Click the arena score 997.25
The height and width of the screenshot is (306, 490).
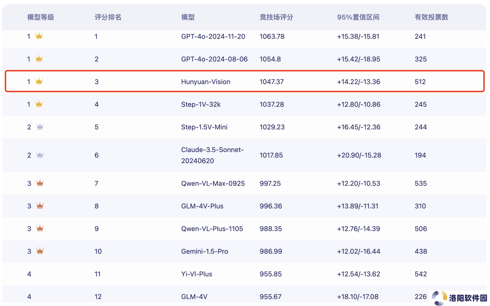(x=270, y=184)
